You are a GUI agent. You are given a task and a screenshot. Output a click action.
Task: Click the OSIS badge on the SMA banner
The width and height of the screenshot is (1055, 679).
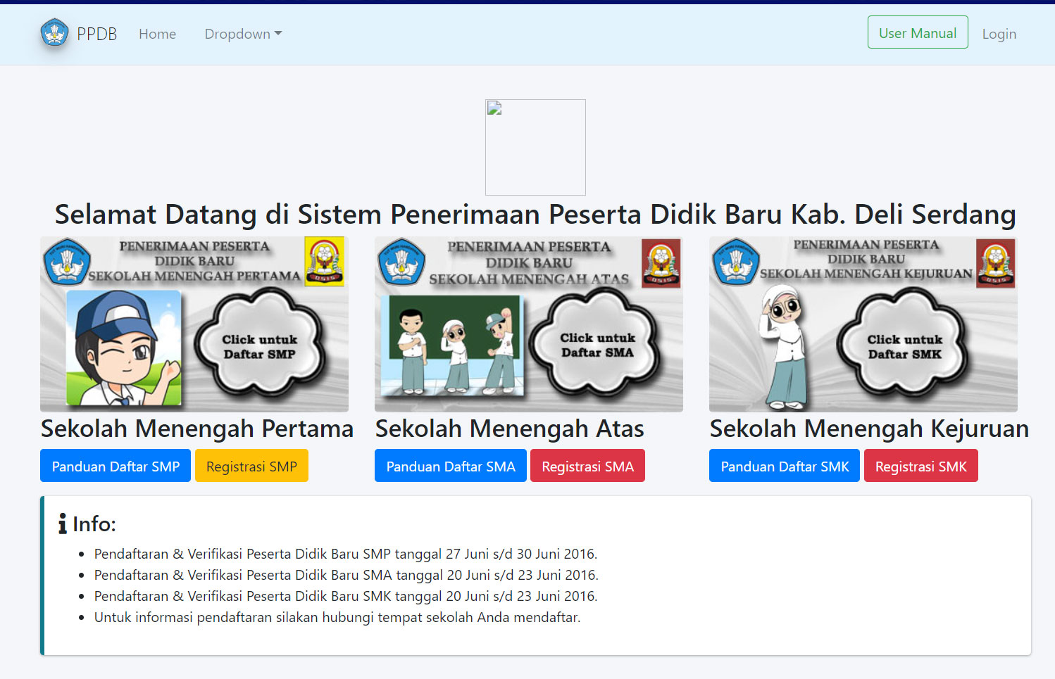click(x=661, y=263)
